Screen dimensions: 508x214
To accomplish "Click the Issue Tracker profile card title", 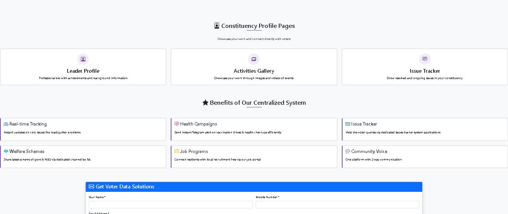I will click(425, 71).
